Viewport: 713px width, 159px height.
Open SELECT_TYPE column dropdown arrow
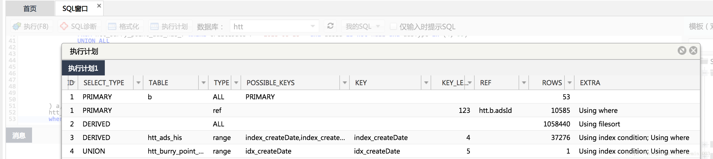138,83
